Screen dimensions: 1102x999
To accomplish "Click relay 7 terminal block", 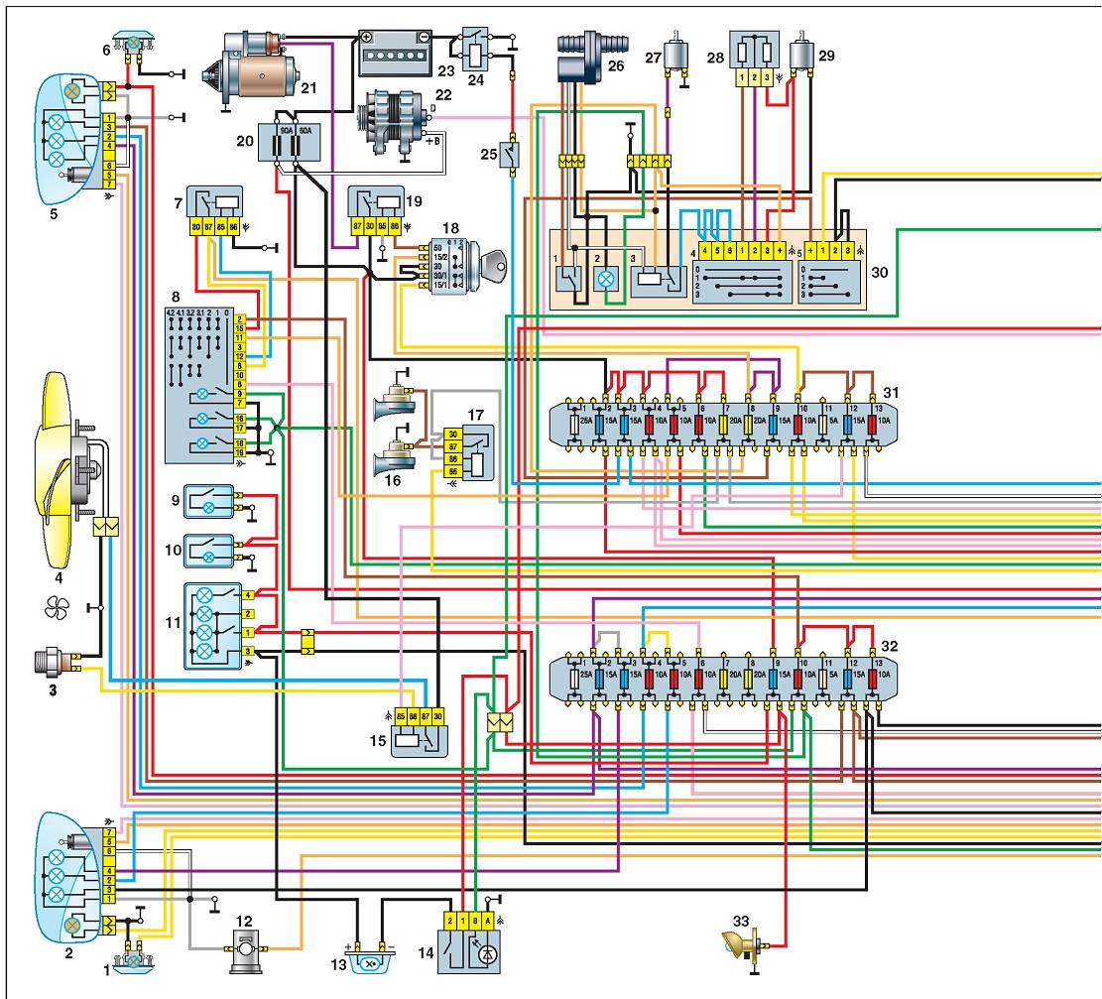I will coord(214,210).
